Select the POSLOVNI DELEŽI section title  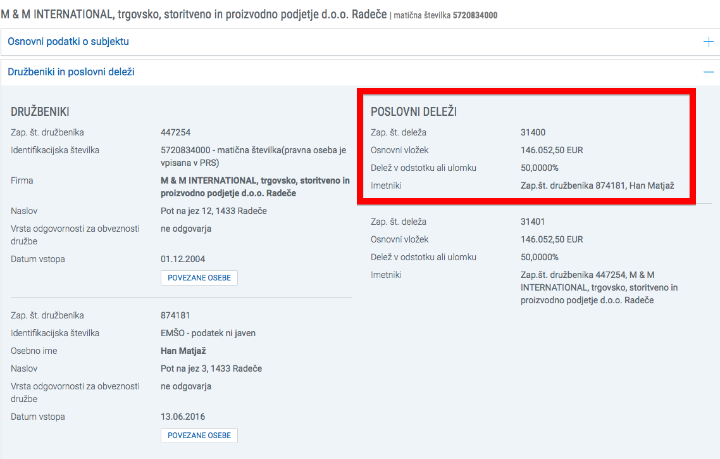pos(414,111)
